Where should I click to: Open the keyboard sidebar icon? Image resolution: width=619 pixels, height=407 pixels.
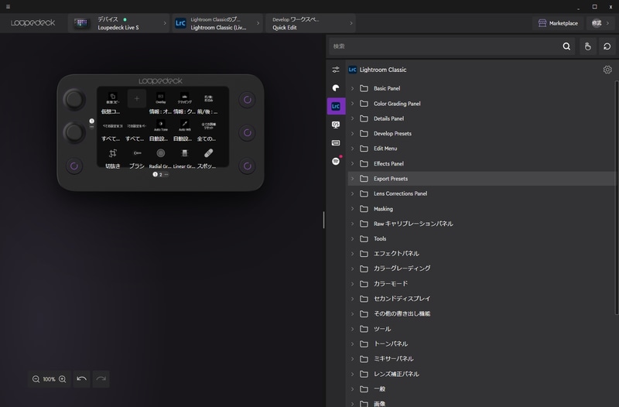[x=336, y=143]
